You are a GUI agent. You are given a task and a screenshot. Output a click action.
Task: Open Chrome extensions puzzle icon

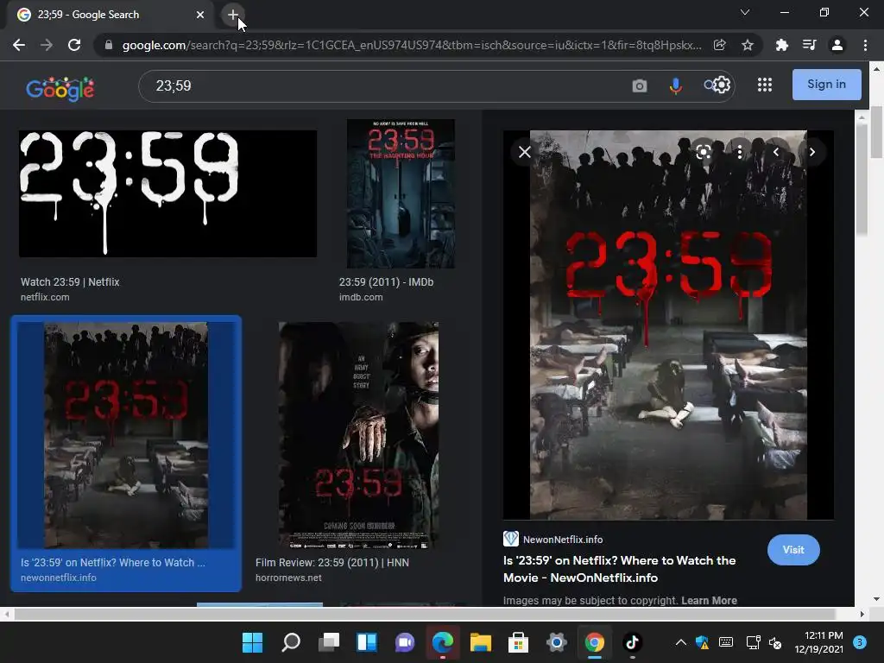(781, 45)
